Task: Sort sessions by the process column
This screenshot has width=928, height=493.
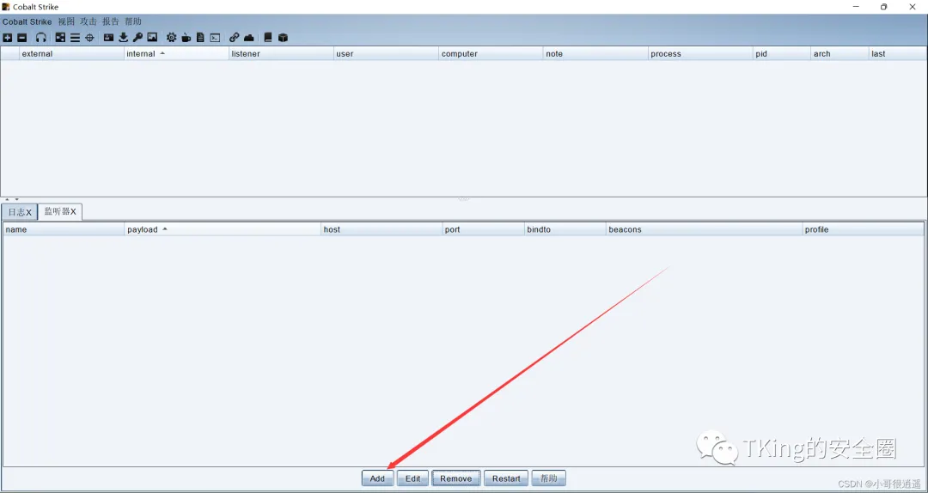Action: coord(700,53)
